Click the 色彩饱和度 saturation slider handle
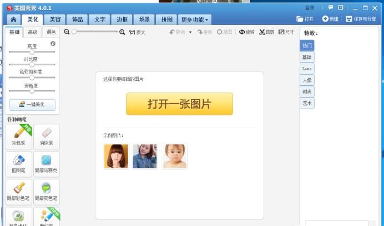Image resolution: width=384 pixels, height=226 pixels. point(32,78)
